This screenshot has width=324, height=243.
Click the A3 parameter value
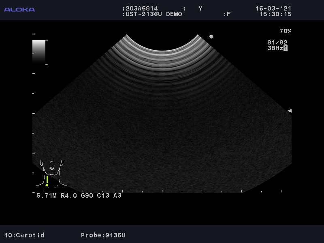point(117,196)
